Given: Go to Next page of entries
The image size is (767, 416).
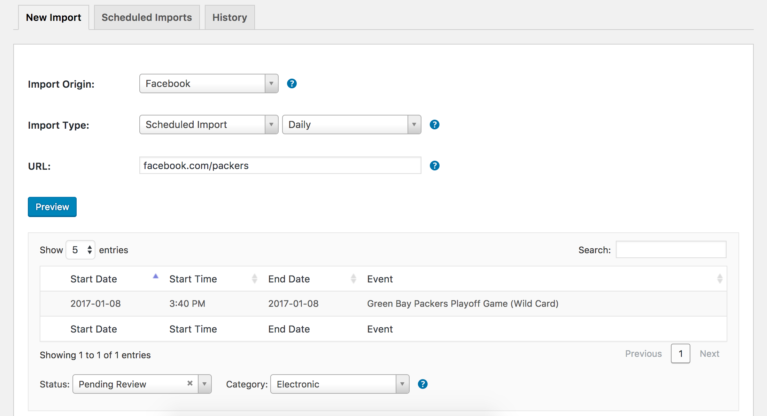Looking at the screenshot, I should (709, 354).
